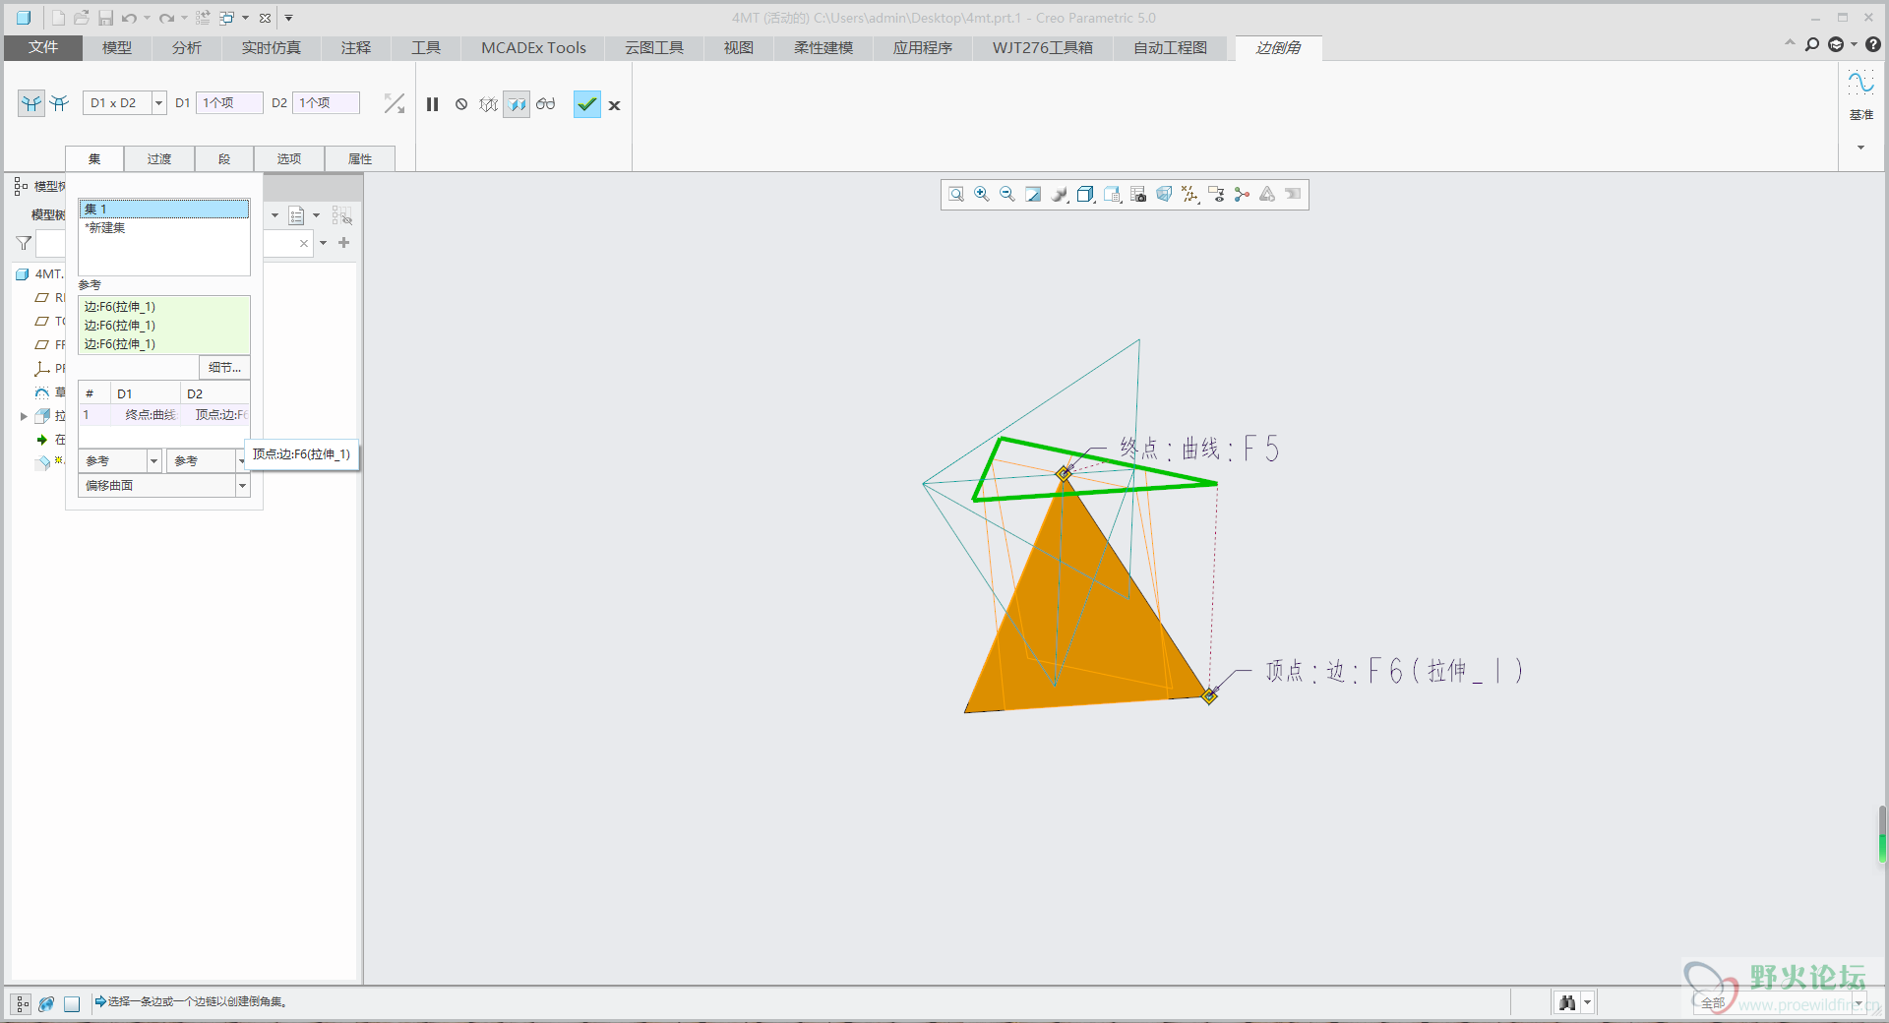Click the Refit view icon
Screen dimensions: 1889x1023
tap(956, 195)
